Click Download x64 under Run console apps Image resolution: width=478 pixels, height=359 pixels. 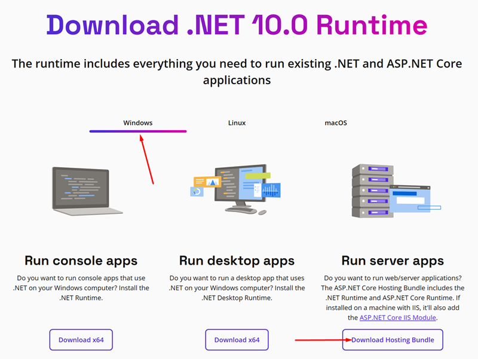[81, 340]
